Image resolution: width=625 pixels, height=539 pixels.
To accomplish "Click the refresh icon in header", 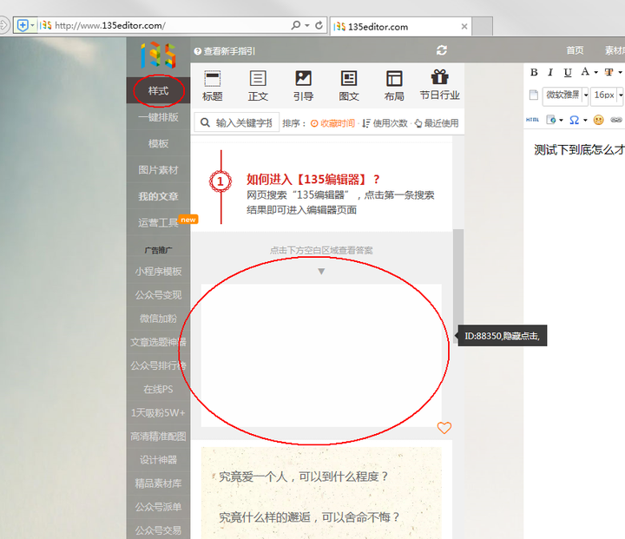I will tap(442, 50).
